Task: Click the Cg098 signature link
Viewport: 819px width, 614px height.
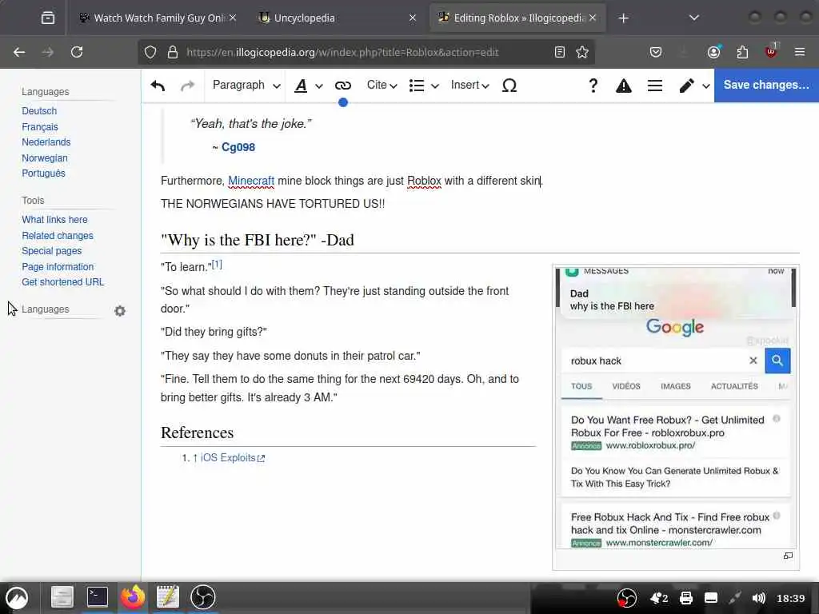Action: tap(238, 147)
